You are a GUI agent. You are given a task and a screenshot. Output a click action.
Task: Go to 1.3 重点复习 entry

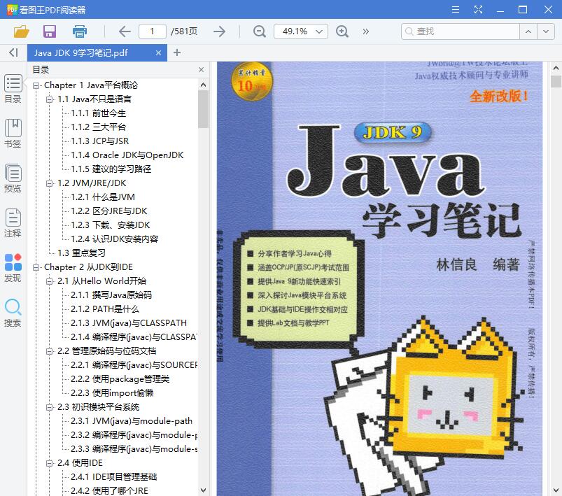coord(81,253)
